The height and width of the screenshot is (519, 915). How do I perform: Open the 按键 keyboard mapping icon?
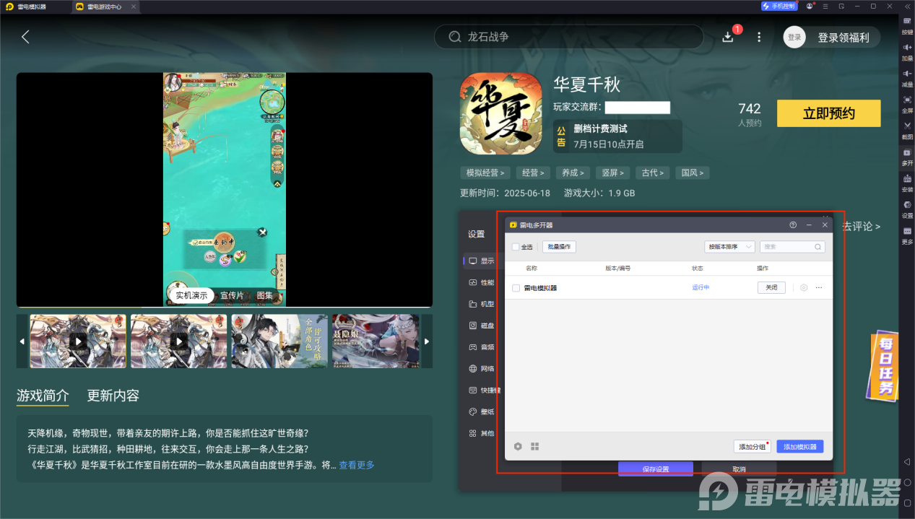[x=907, y=22]
